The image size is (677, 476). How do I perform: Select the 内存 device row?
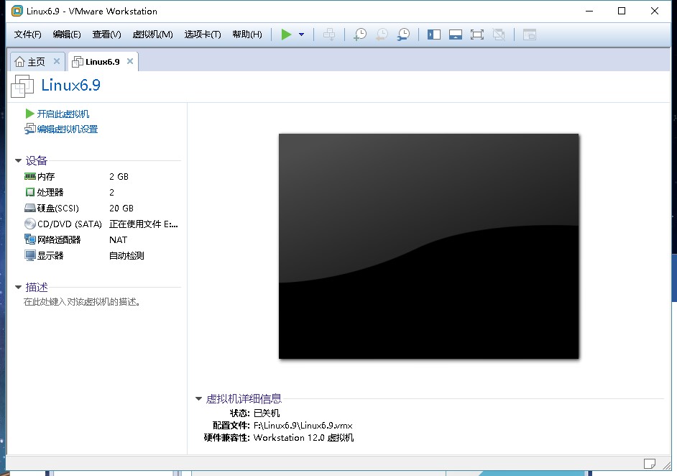click(101, 177)
